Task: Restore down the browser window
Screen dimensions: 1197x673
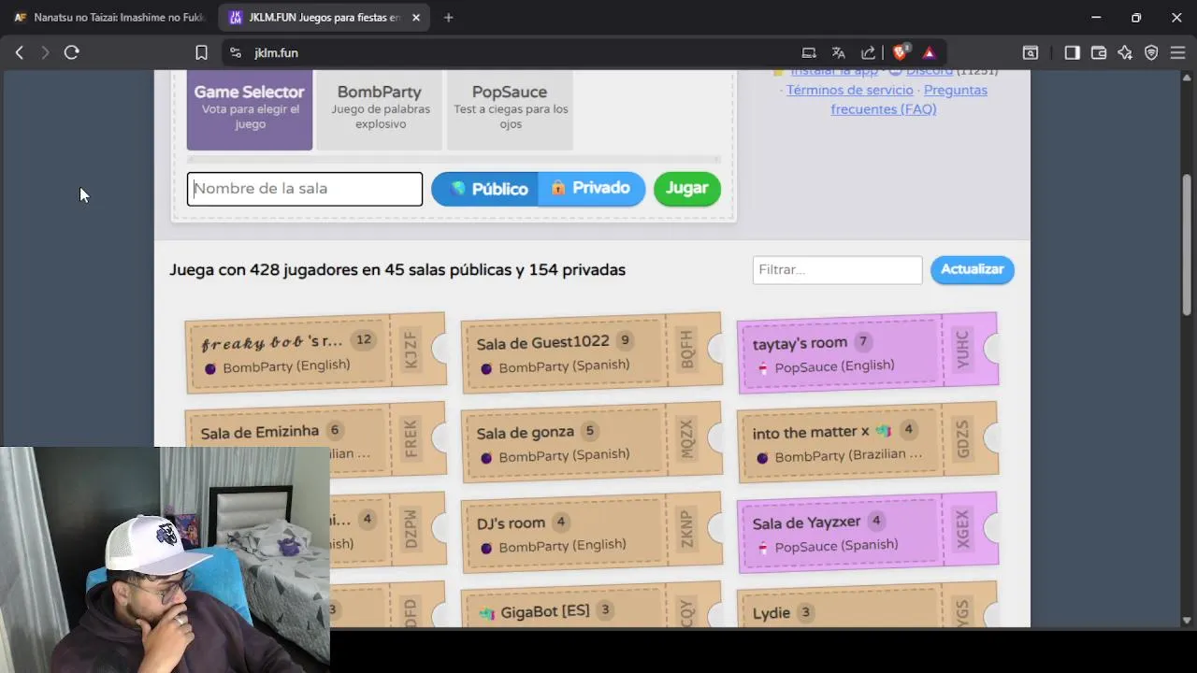Action: click(1136, 18)
